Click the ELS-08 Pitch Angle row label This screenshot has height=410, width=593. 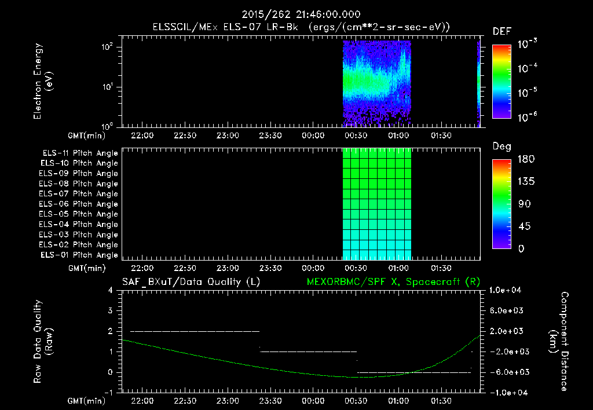pyautogui.click(x=78, y=184)
